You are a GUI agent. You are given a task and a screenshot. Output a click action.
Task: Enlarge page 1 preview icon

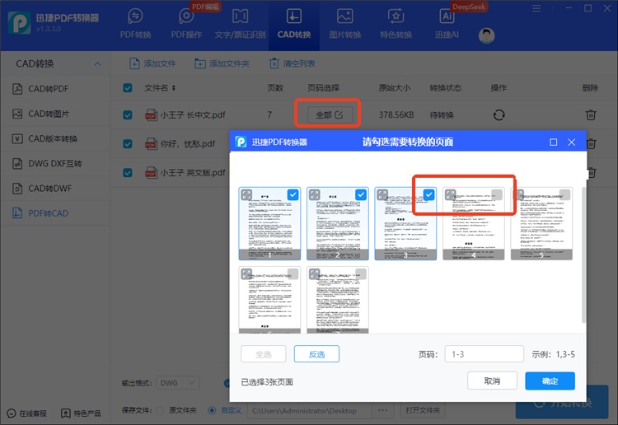coord(246,194)
